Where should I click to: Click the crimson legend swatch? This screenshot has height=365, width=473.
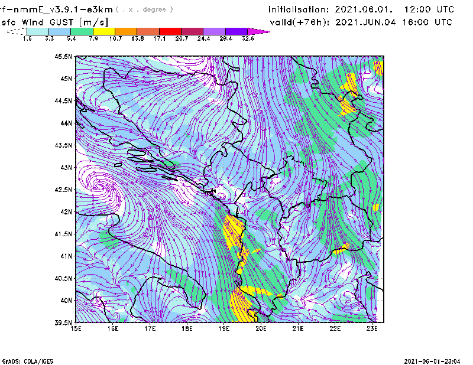[192, 31]
